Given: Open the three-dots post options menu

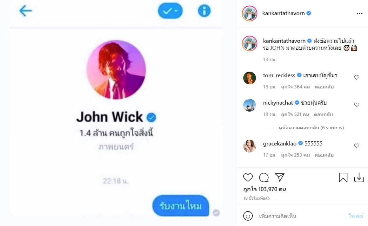Looking at the screenshot, I should pyautogui.click(x=359, y=14).
